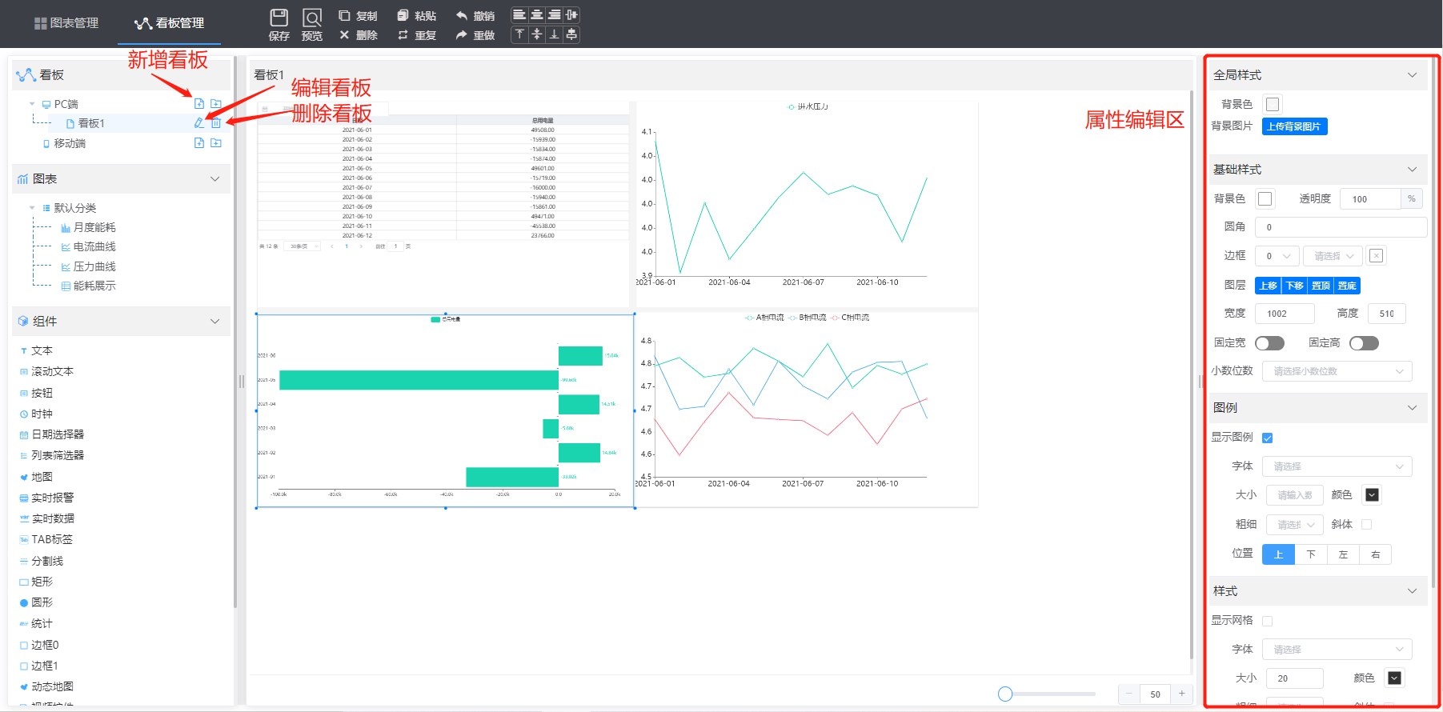The height and width of the screenshot is (712, 1443).
Task: Collapse the 基础样式 section
Action: 1412,169
